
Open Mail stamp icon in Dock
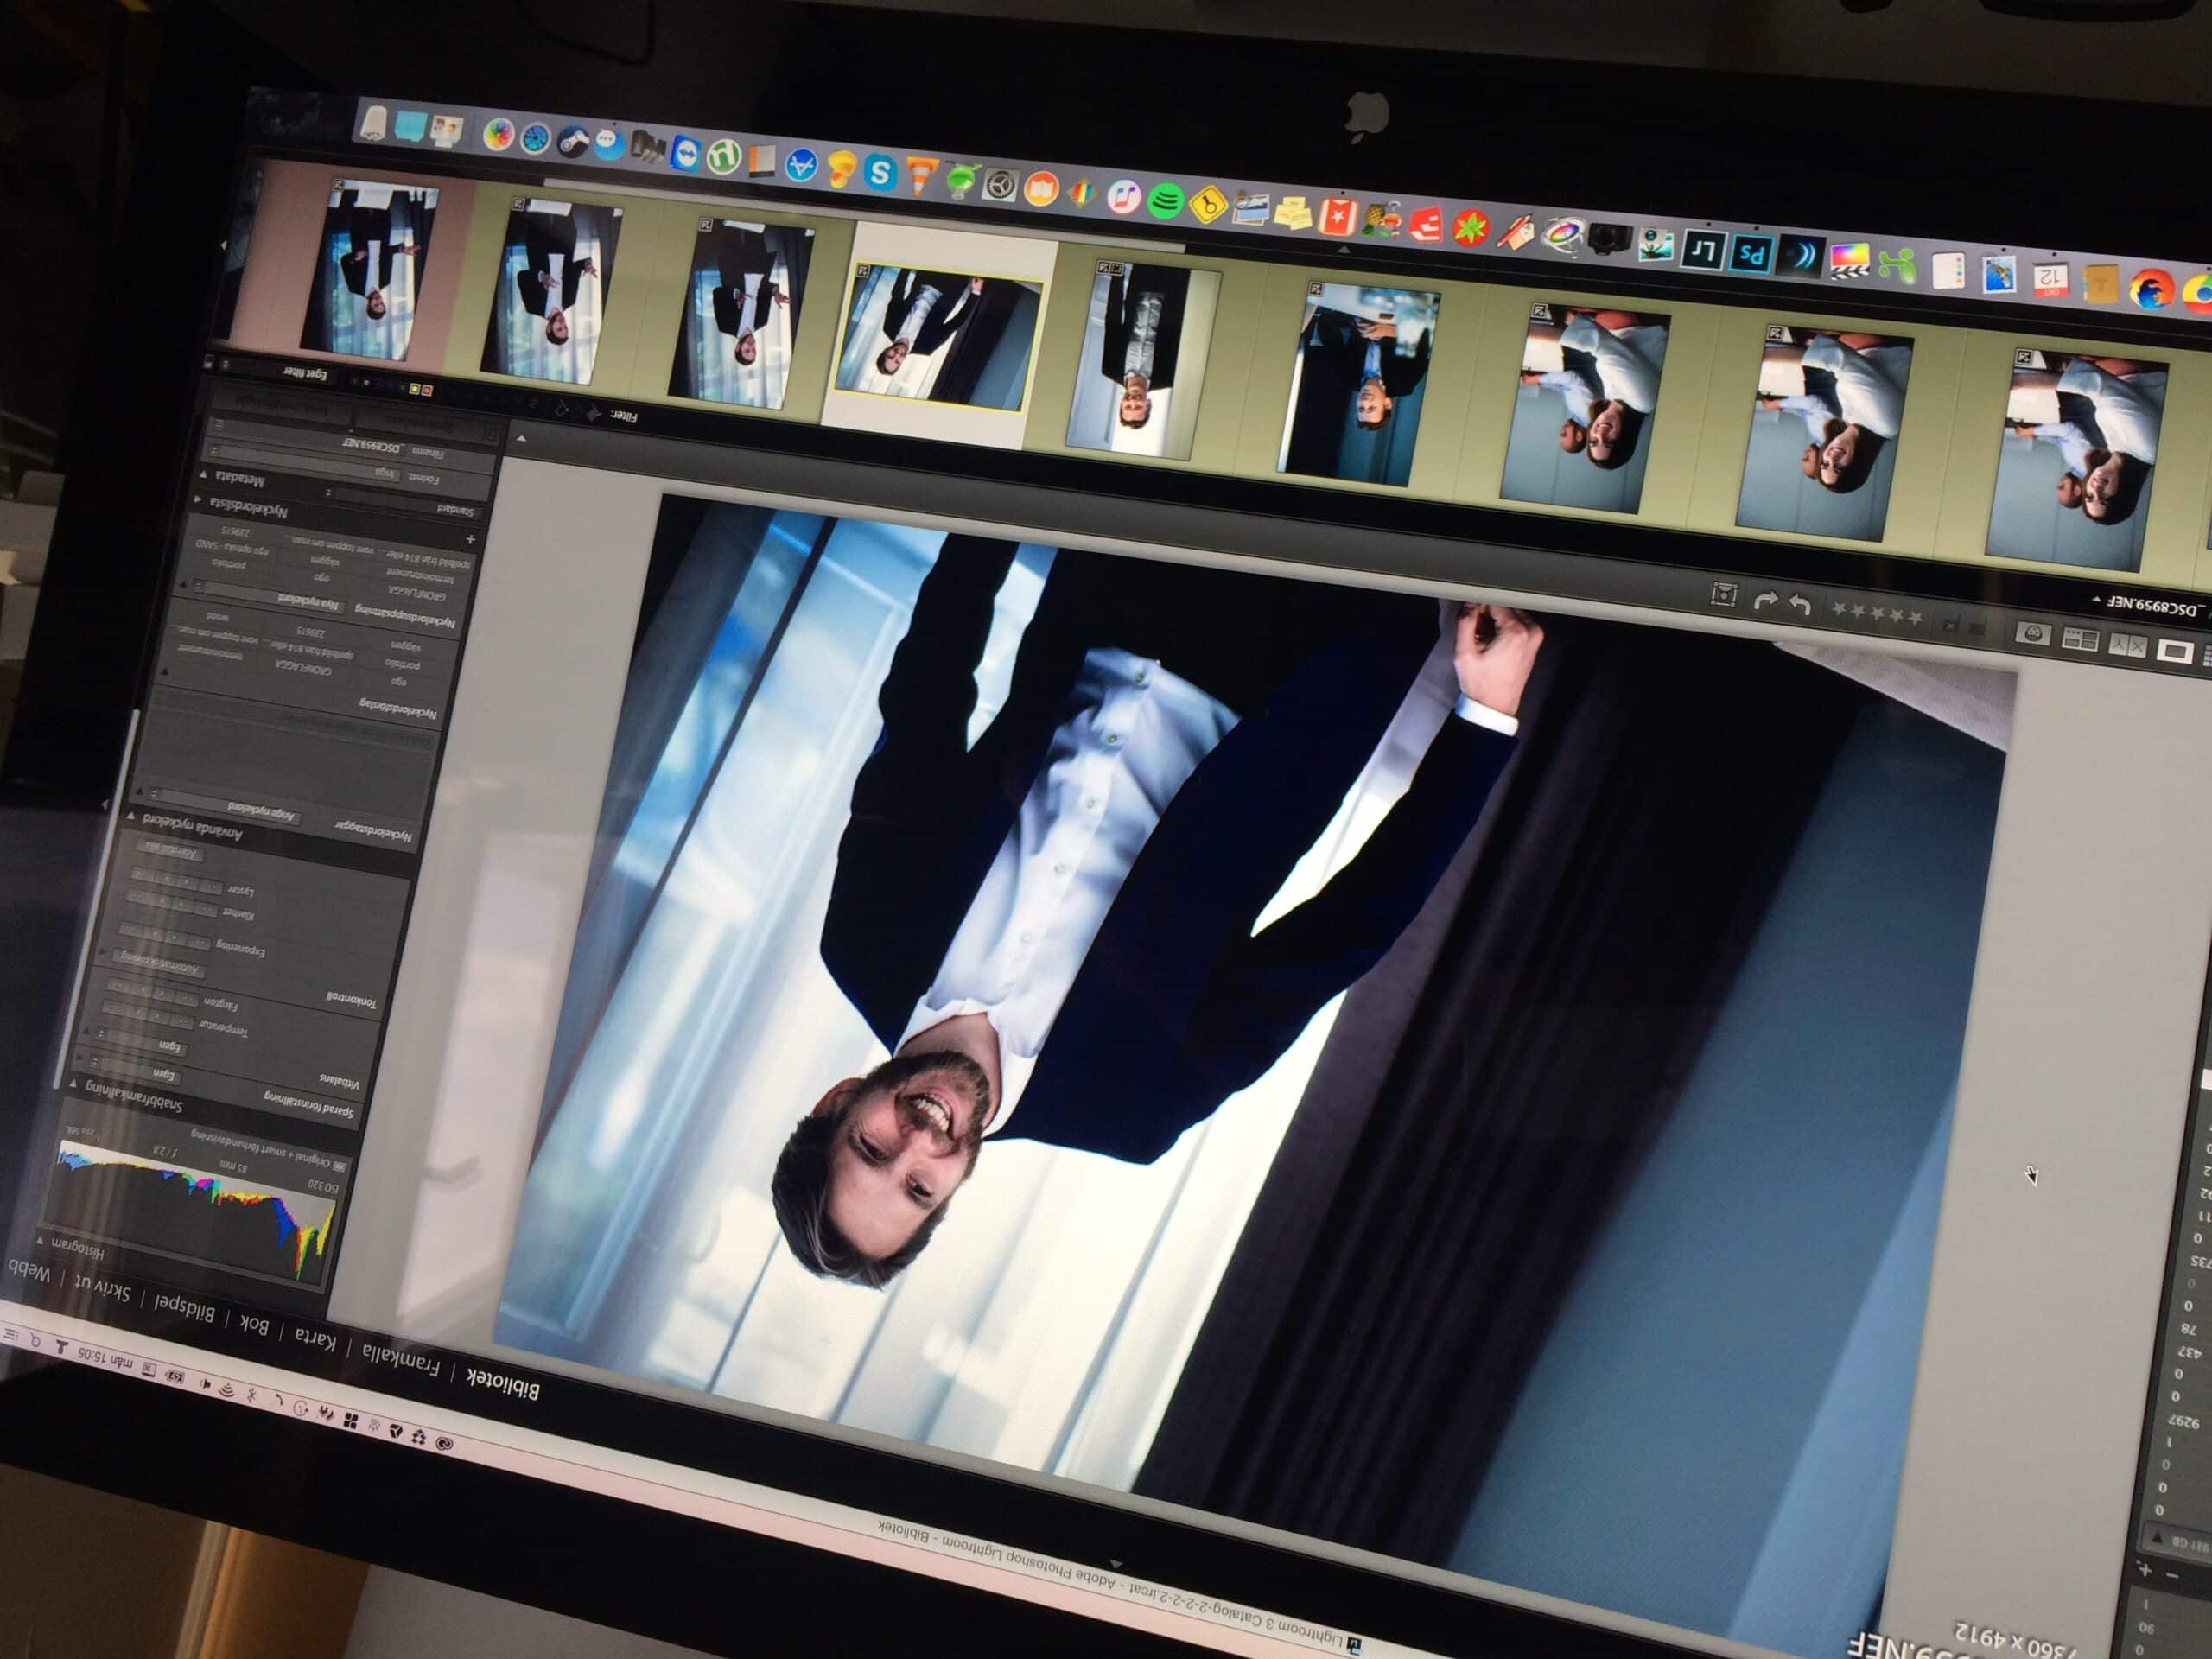[2000, 276]
